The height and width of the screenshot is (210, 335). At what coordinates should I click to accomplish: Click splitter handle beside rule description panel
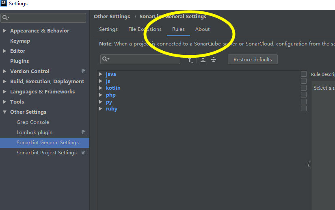(x=309, y=164)
